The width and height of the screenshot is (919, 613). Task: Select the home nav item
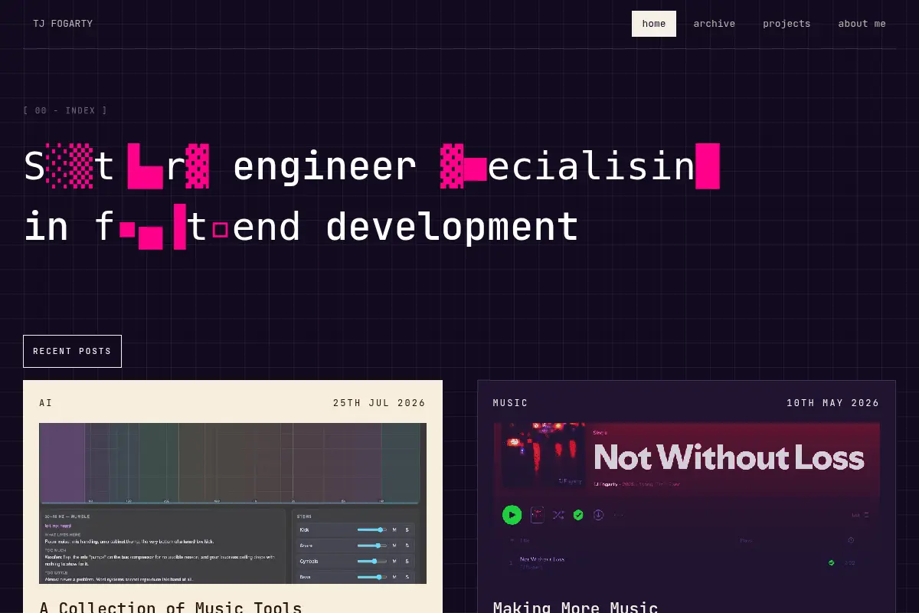tap(654, 24)
